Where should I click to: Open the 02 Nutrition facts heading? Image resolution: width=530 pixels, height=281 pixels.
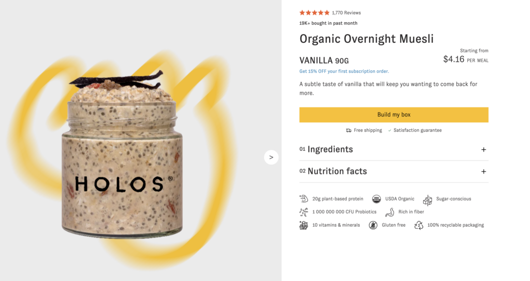333,171
